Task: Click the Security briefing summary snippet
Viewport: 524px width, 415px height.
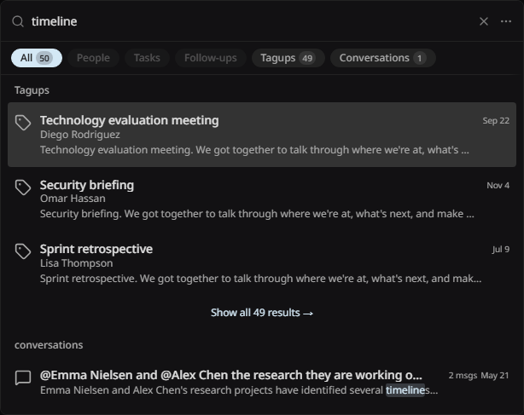Action: (x=257, y=214)
